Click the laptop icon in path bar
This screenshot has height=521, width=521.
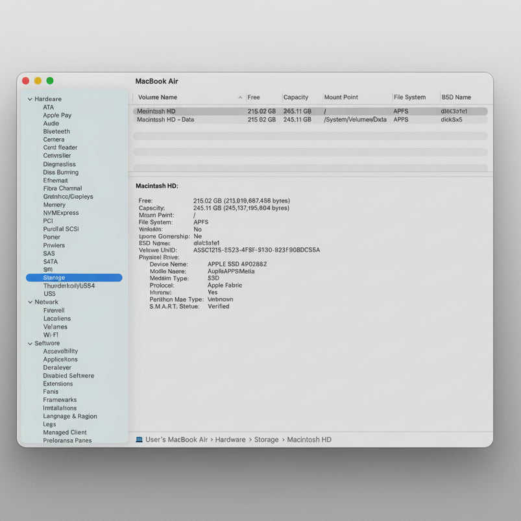(x=139, y=440)
